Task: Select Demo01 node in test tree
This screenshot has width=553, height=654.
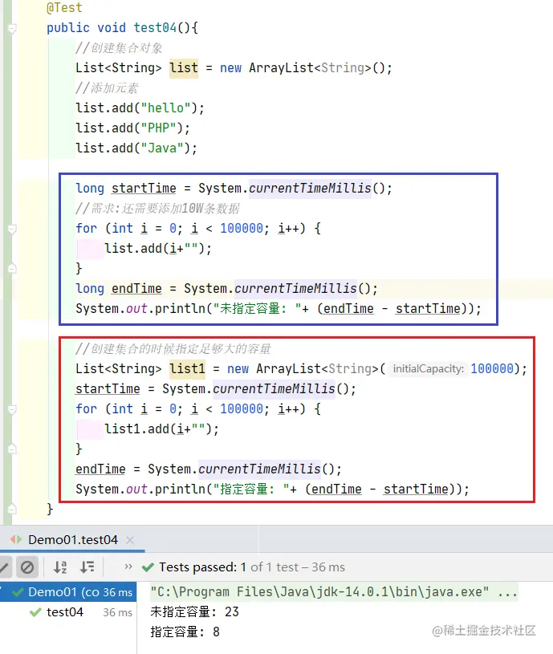Action: [x=68, y=592]
